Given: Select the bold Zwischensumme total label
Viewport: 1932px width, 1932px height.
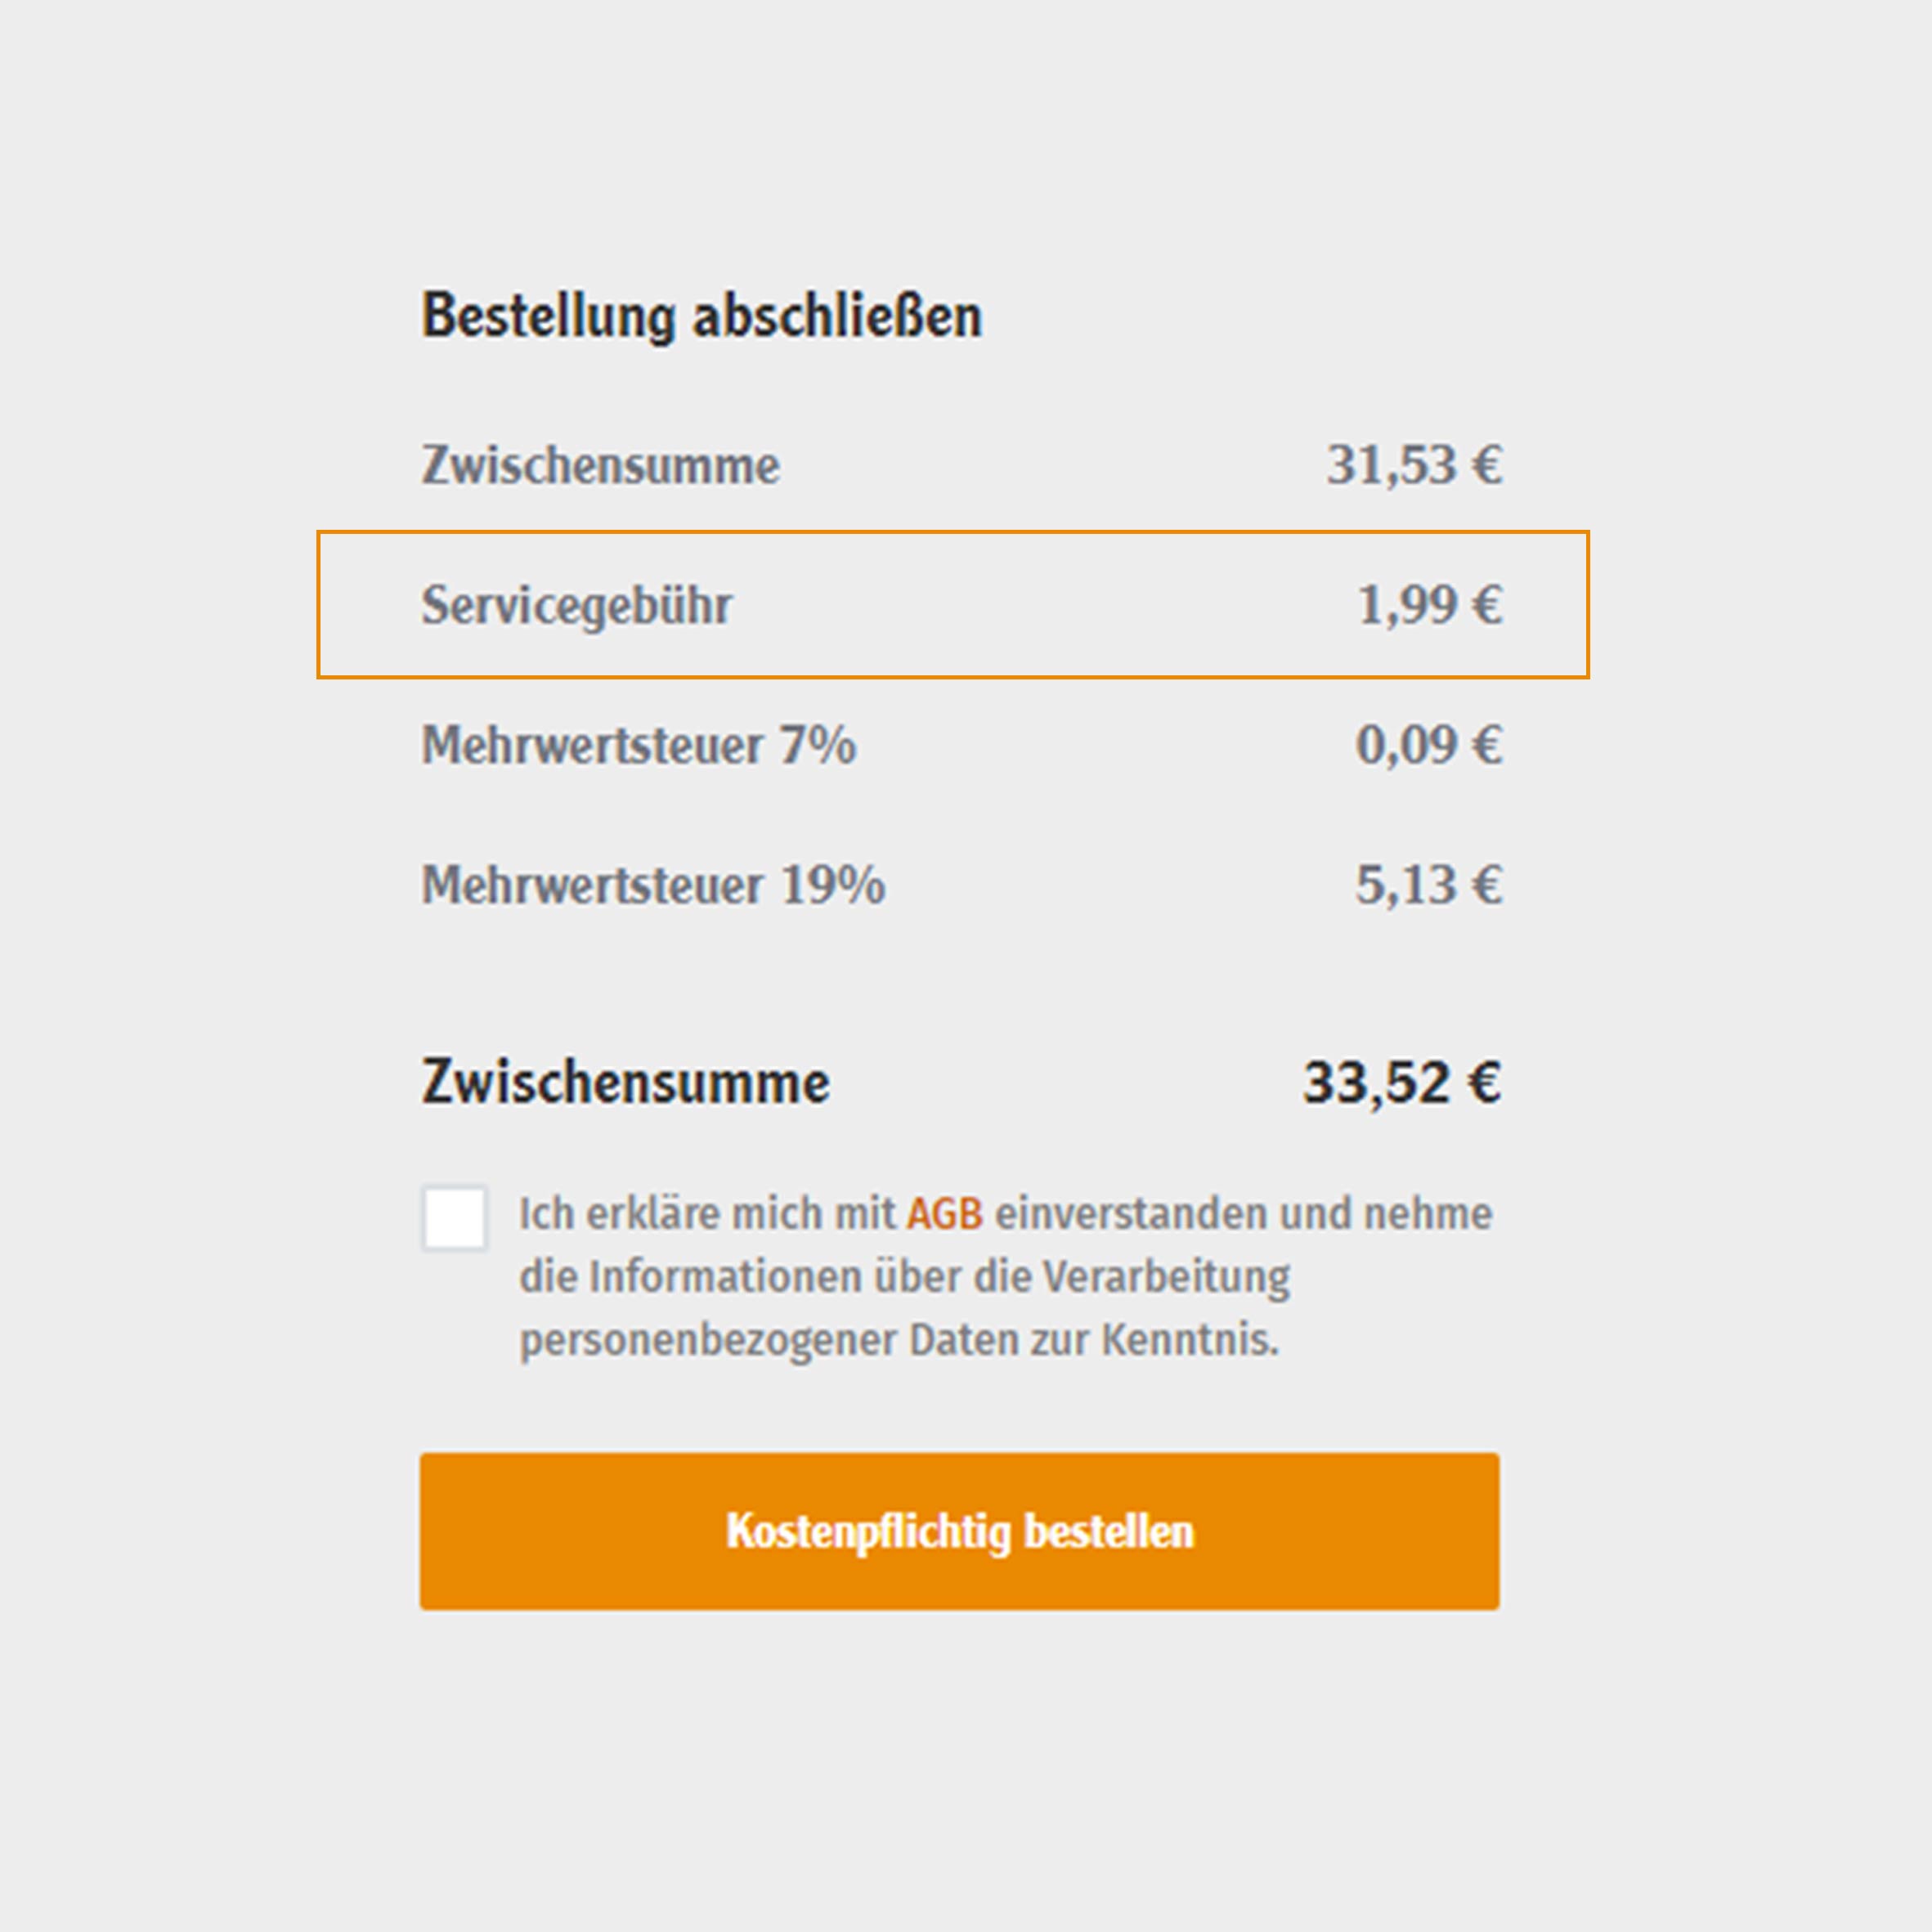Looking at the screenshot, I should (626, 1082).
